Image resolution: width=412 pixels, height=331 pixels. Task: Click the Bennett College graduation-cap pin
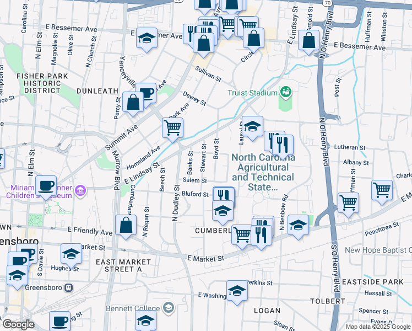(x=169, y=308)
